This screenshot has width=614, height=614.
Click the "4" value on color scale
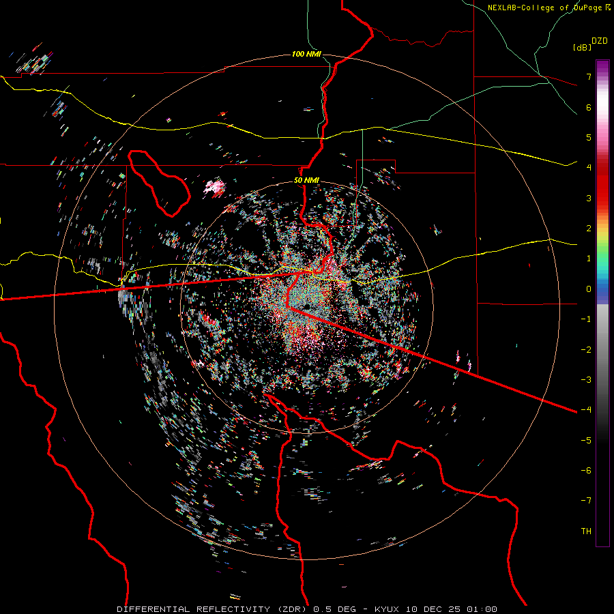click(x=589, y=168)
